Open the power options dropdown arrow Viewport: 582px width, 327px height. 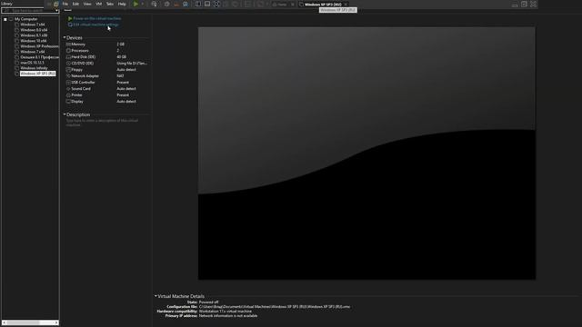click(143, 4)
